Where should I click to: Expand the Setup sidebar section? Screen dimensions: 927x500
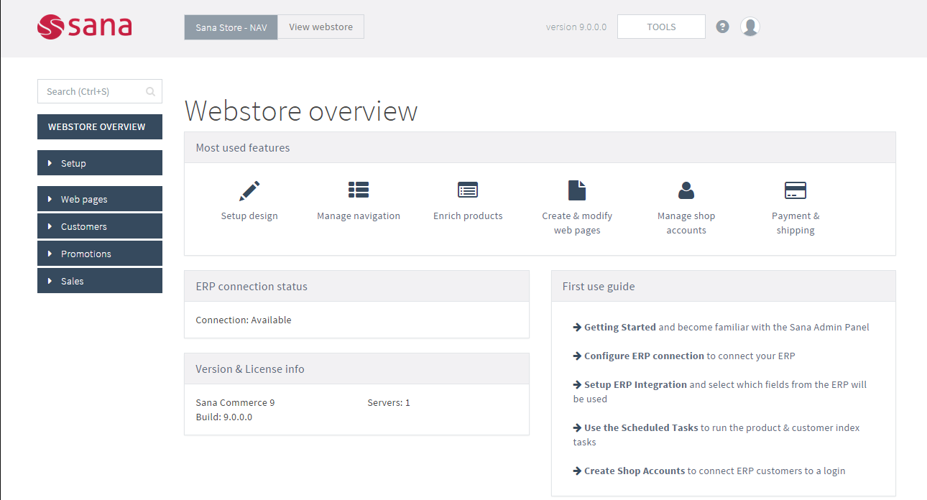[x=100, y=163]
